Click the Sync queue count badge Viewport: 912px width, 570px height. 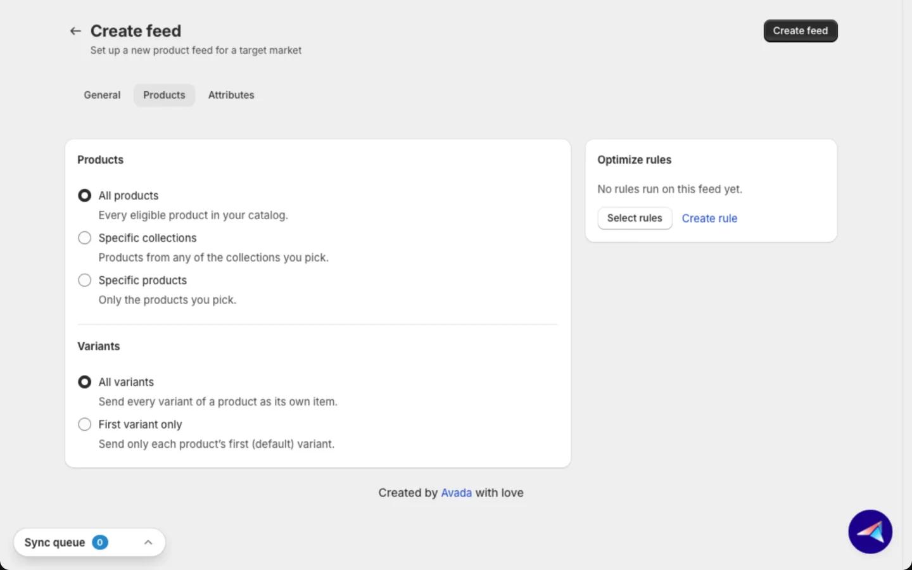(x=100, y=542)
